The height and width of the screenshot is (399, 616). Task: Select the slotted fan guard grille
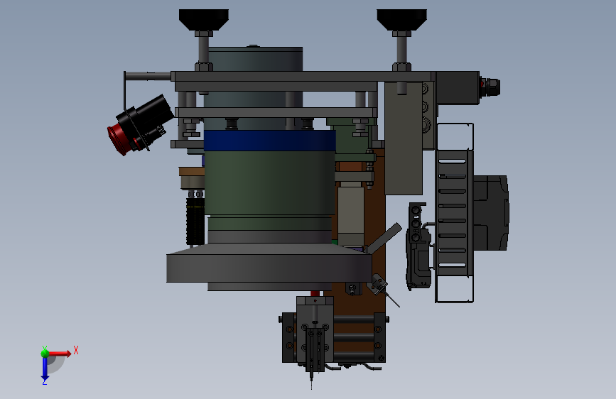pos(452,212)
